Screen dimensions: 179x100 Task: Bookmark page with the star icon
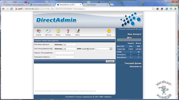click(x=153, y=9)
